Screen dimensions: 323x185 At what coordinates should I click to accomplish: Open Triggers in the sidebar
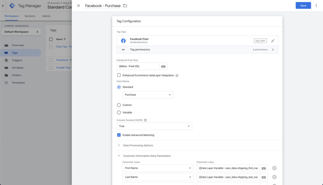(x=17, y=60)
